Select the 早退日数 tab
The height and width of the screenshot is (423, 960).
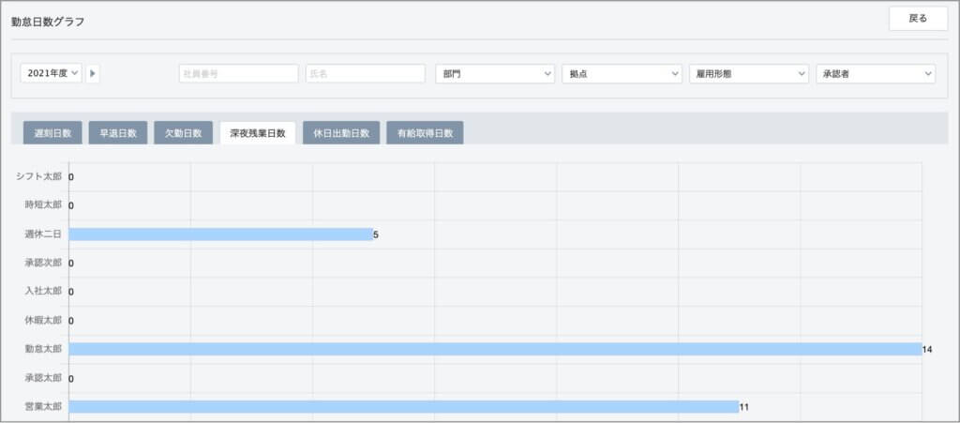118,133
